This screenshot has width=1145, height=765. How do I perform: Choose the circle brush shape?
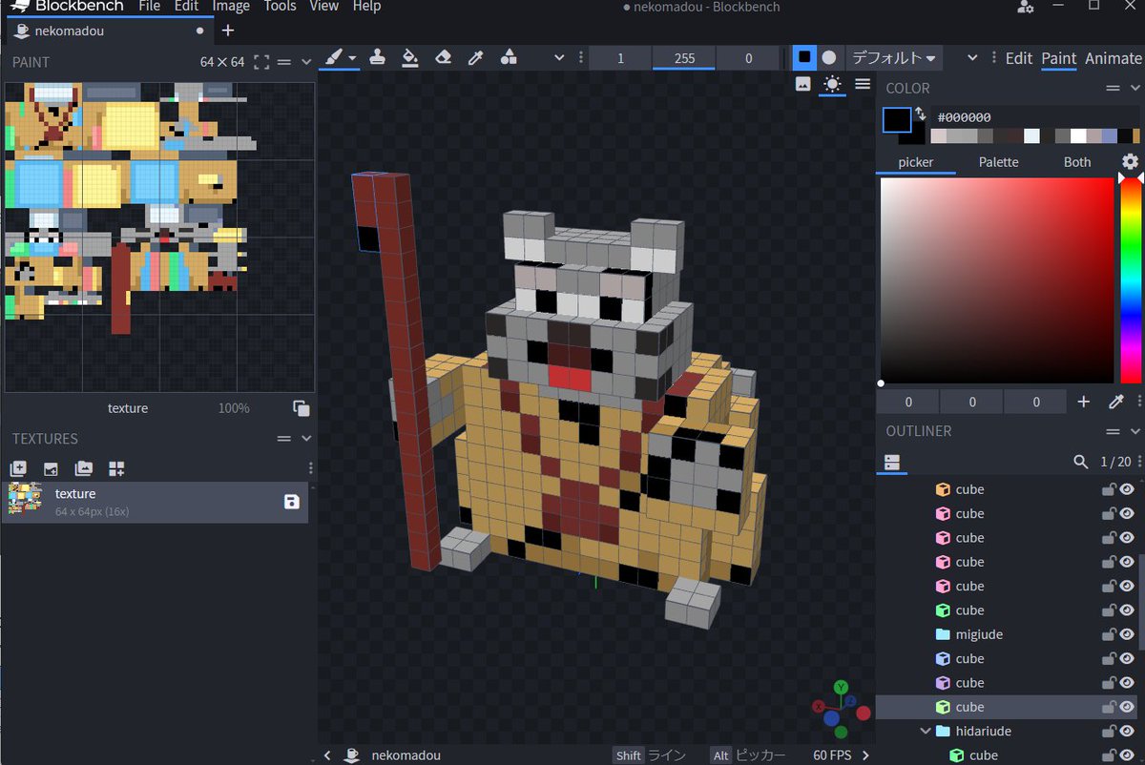pyautogui.click(x=829, y=57)
